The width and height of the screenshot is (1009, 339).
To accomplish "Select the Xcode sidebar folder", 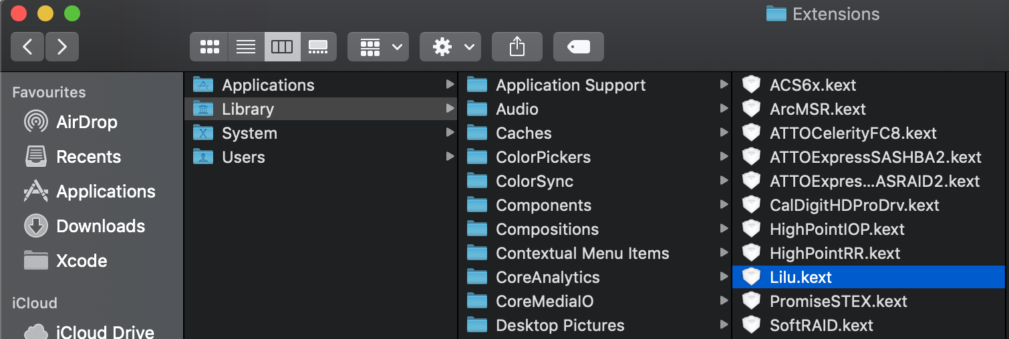I will click(82, 261).
